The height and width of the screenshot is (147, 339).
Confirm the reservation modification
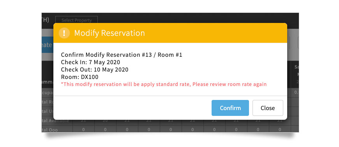point(230,108)
